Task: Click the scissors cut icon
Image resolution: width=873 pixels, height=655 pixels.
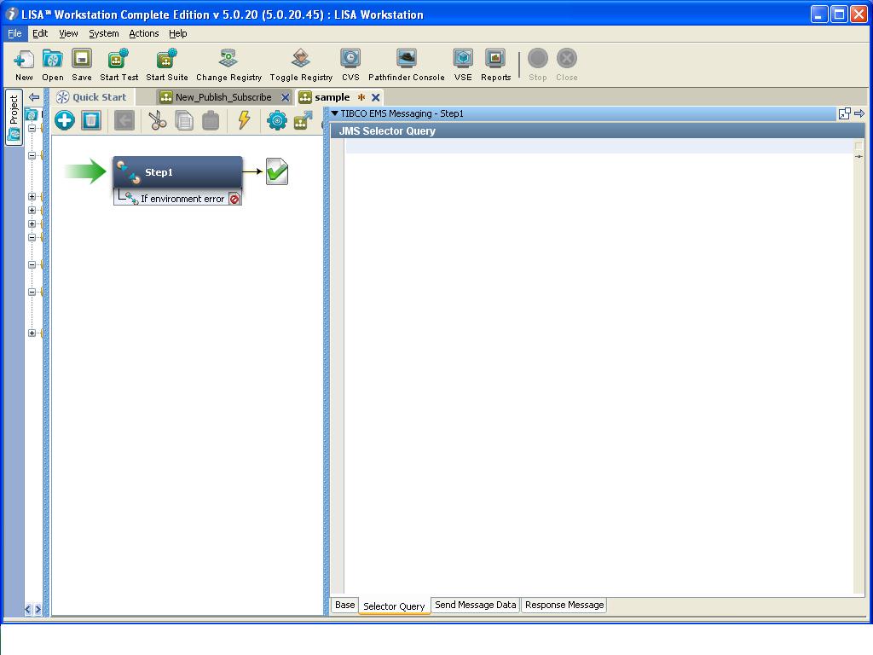Action: tap(158, 120)
